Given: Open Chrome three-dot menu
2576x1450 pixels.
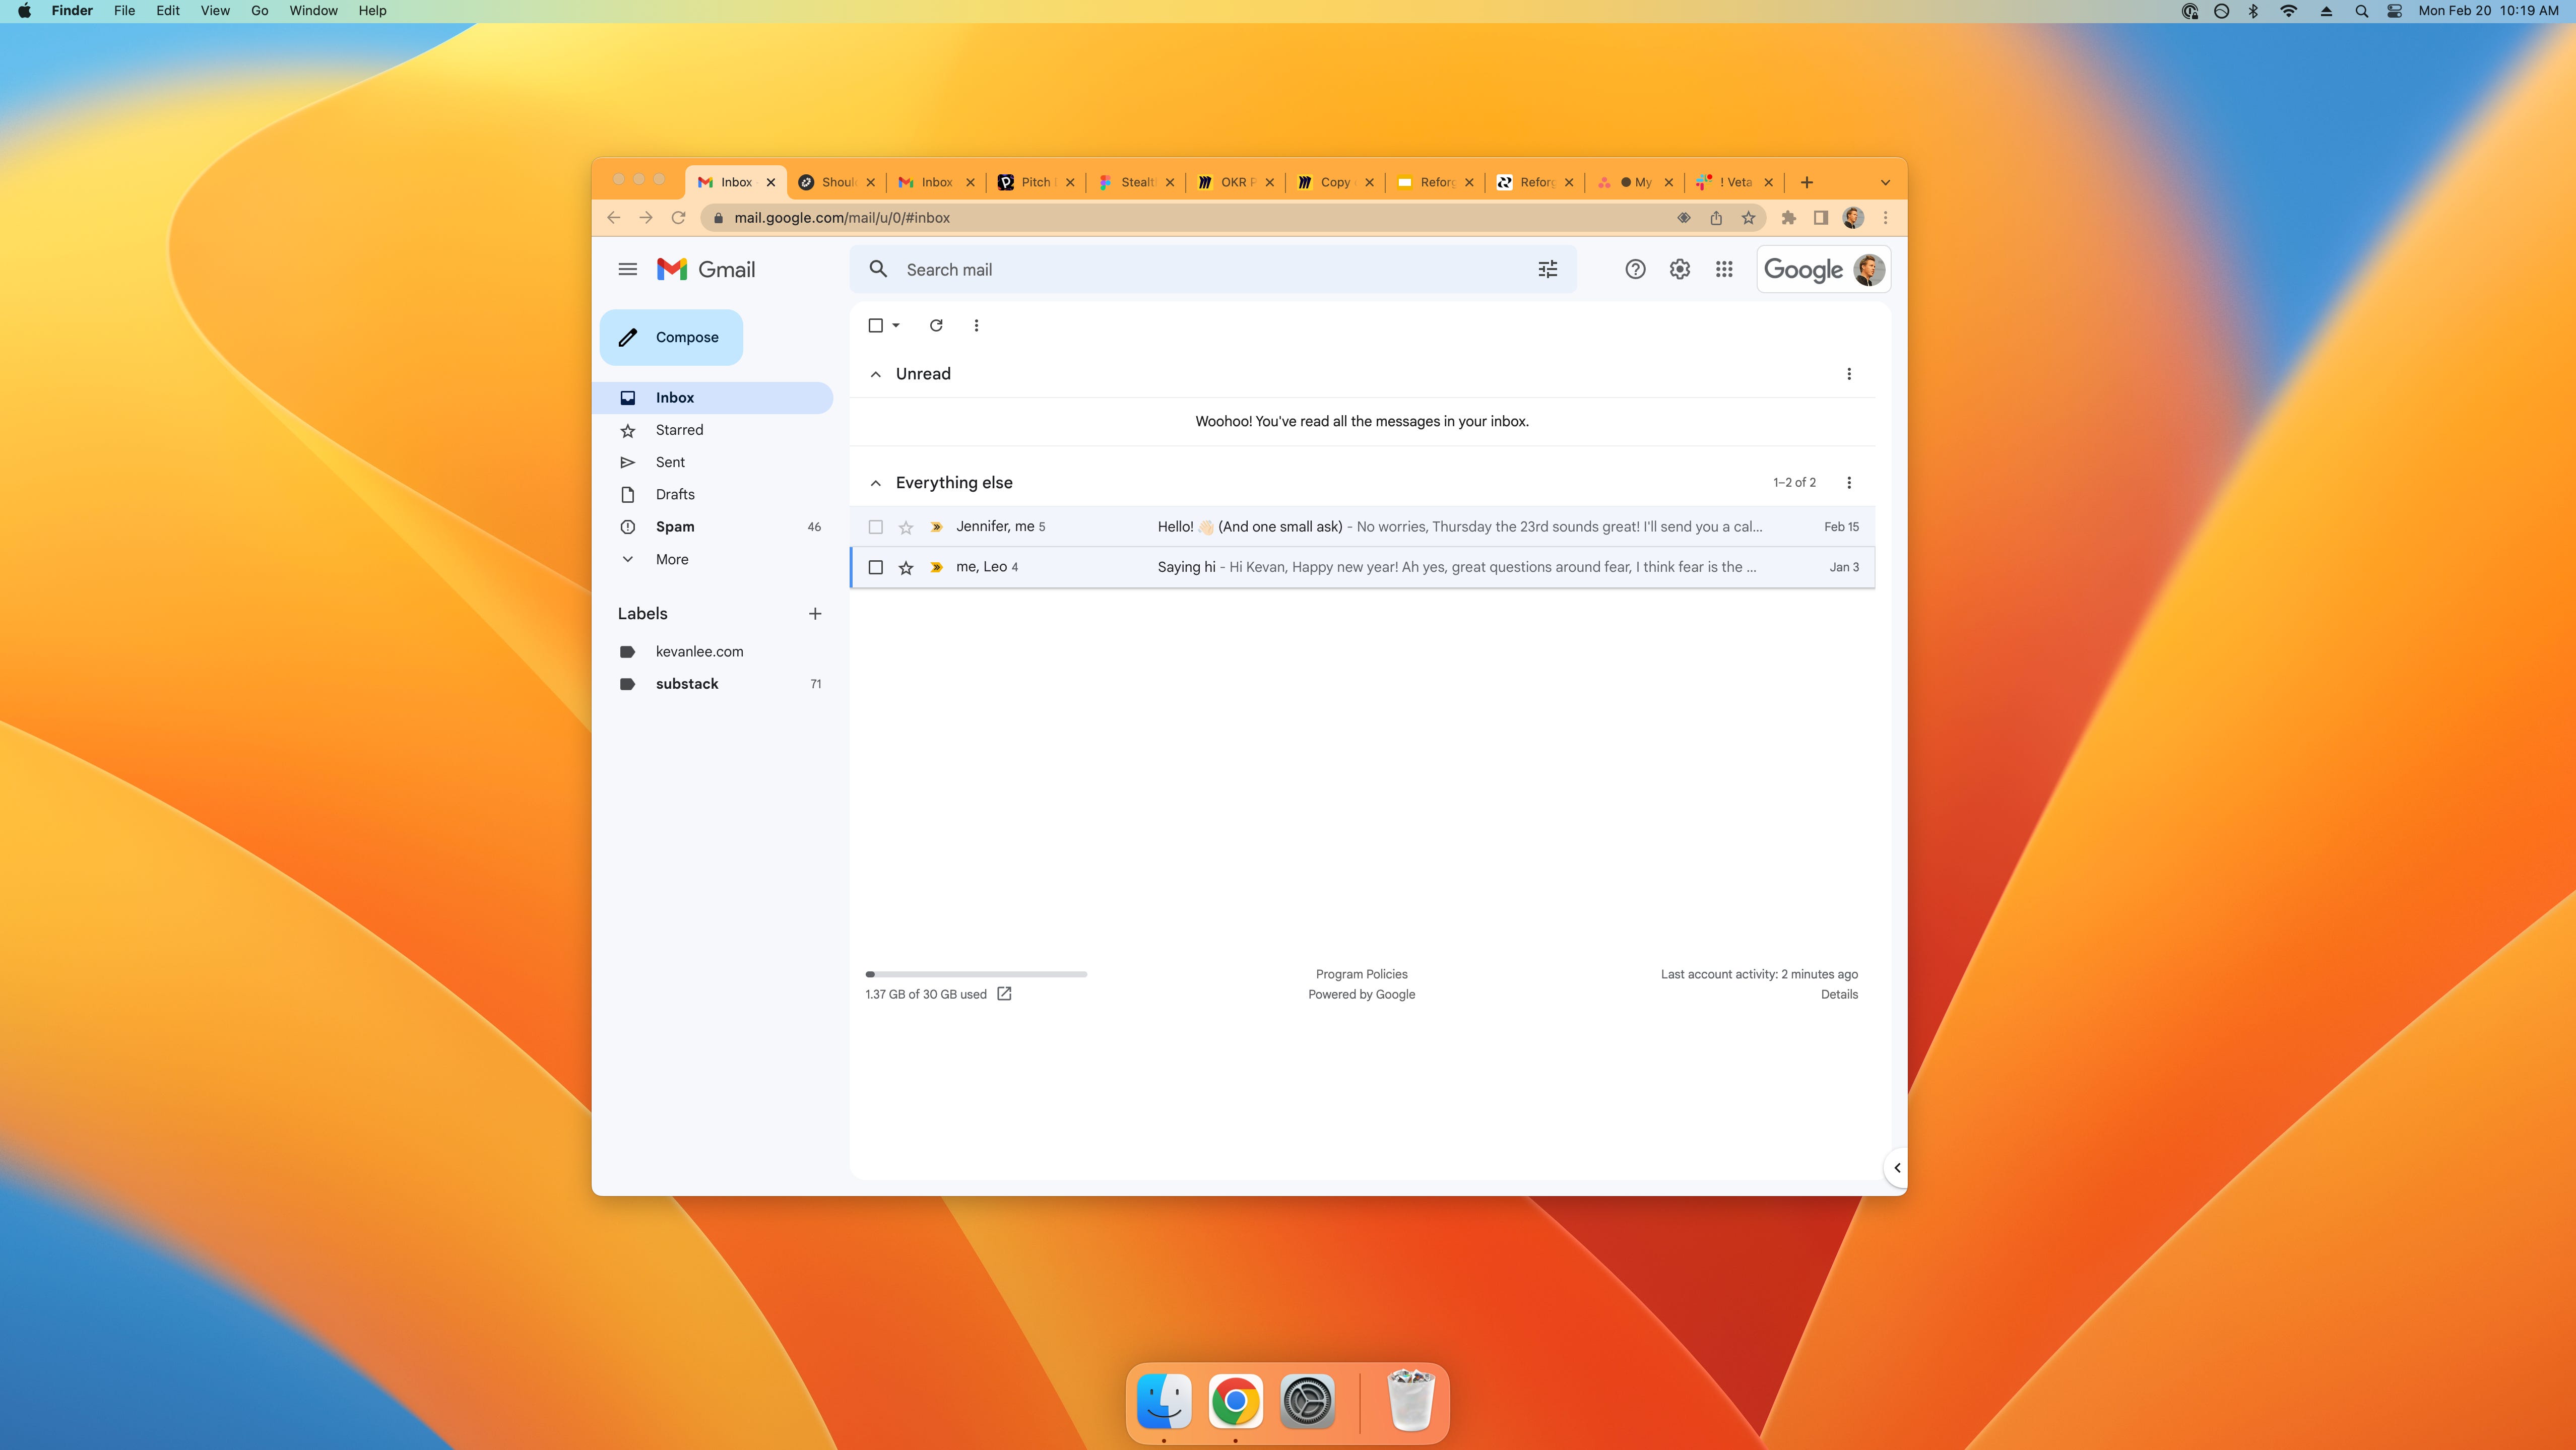Looking at the screenshot, I should (1885, 217).
